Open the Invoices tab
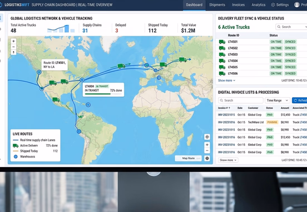307x212 pixels. (238, 5)
